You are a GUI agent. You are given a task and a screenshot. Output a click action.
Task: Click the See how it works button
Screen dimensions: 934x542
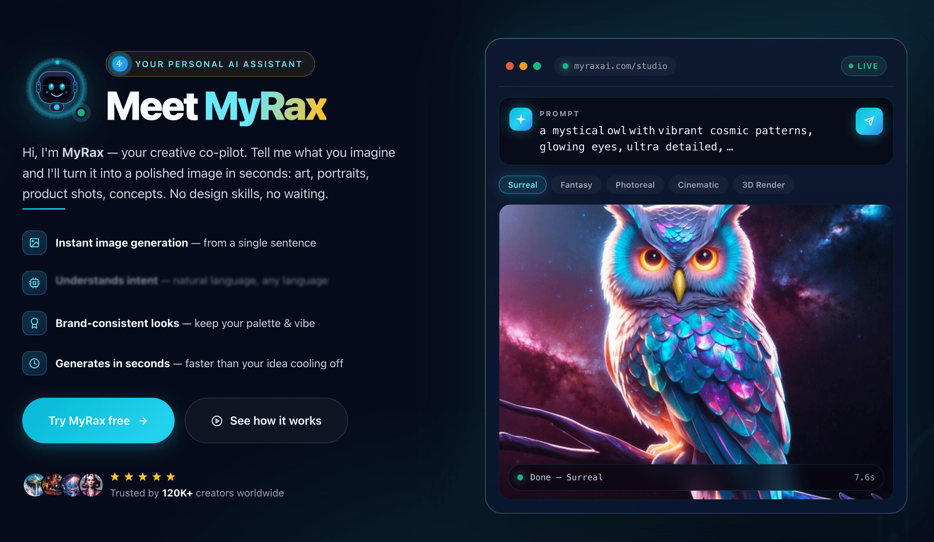tap(266, 420)
